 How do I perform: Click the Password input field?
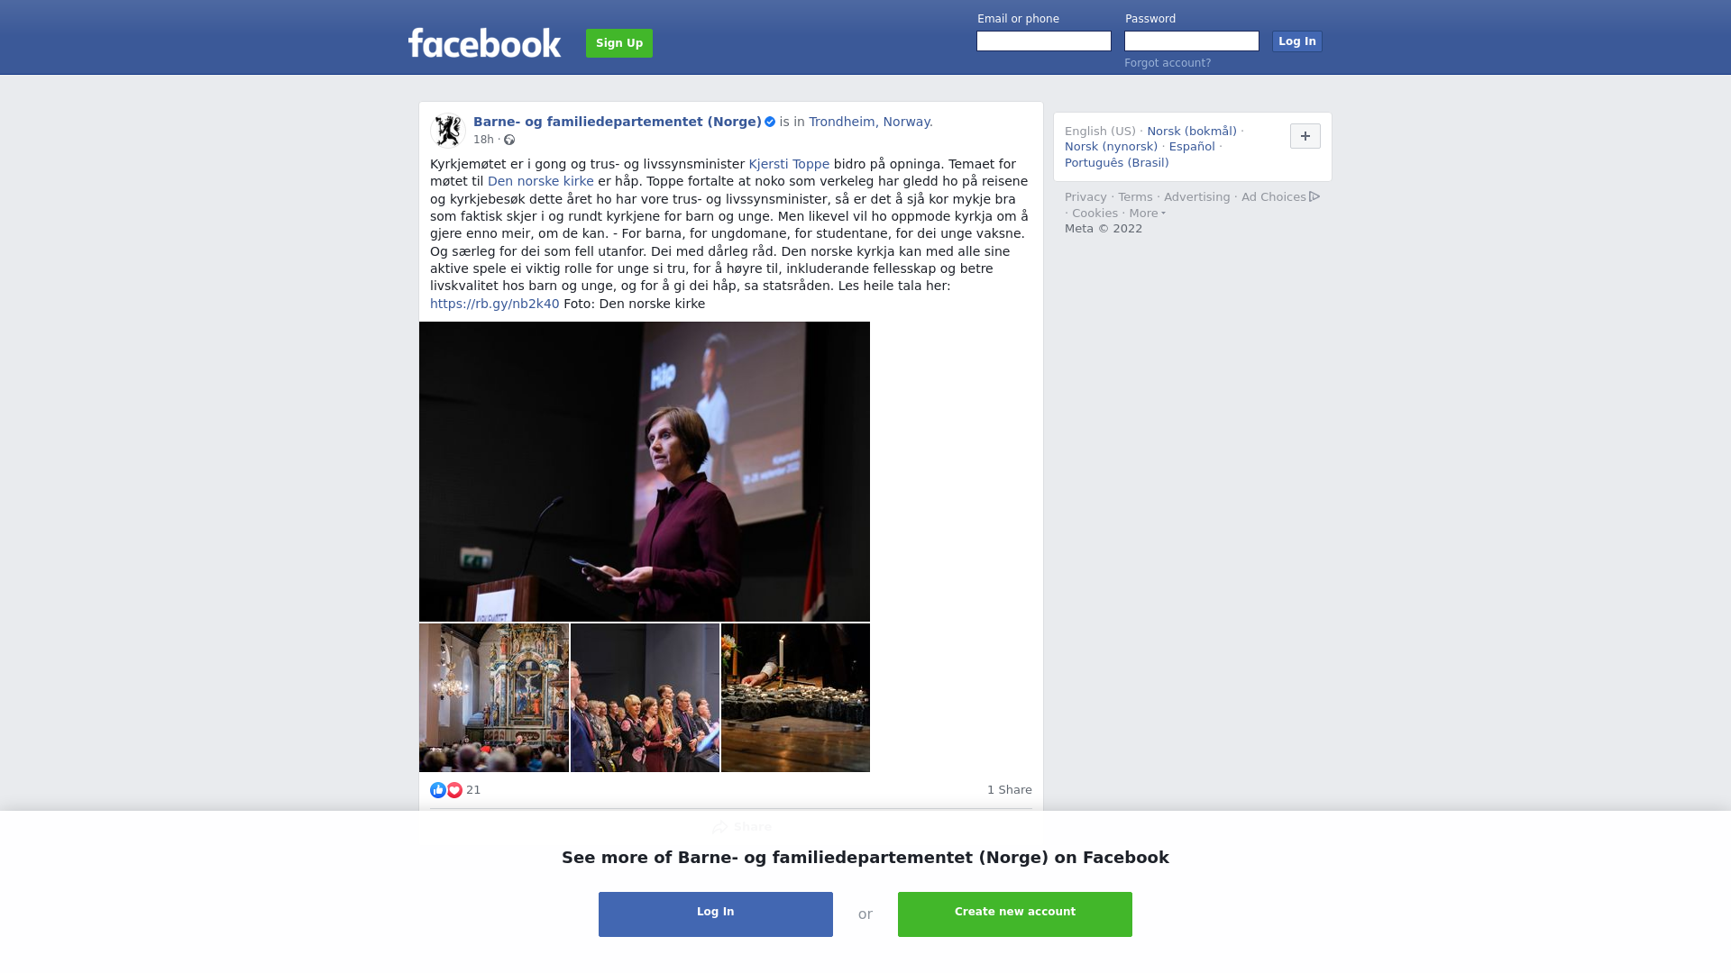[1192, 41]
